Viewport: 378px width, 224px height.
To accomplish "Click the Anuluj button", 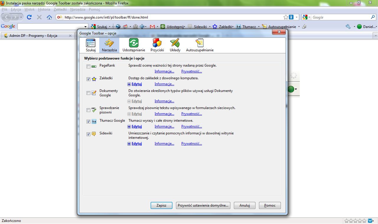I will pyautogui.click(x=245, y=205).
